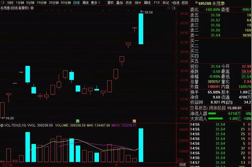Click the 返回 back button
This screenshot has width=252, height=167.
(185, 3)
